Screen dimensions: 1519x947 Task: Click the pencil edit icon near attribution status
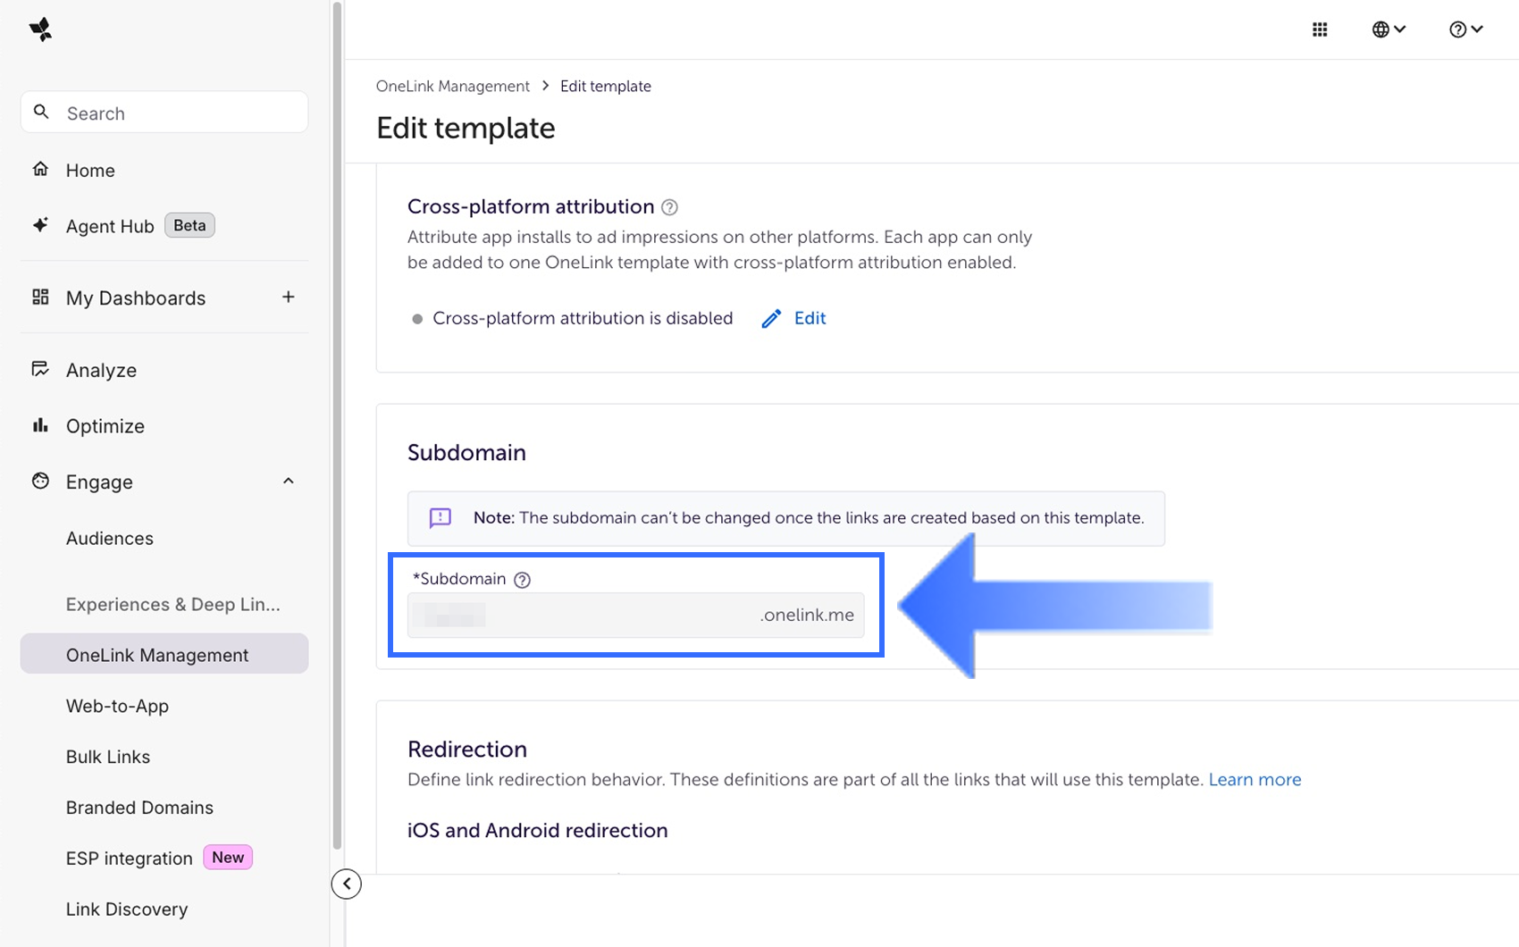coord(771,318)
